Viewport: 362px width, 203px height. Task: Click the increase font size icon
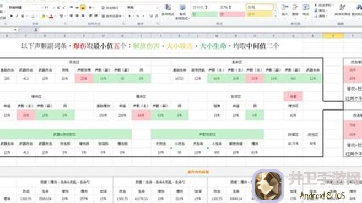58,8
